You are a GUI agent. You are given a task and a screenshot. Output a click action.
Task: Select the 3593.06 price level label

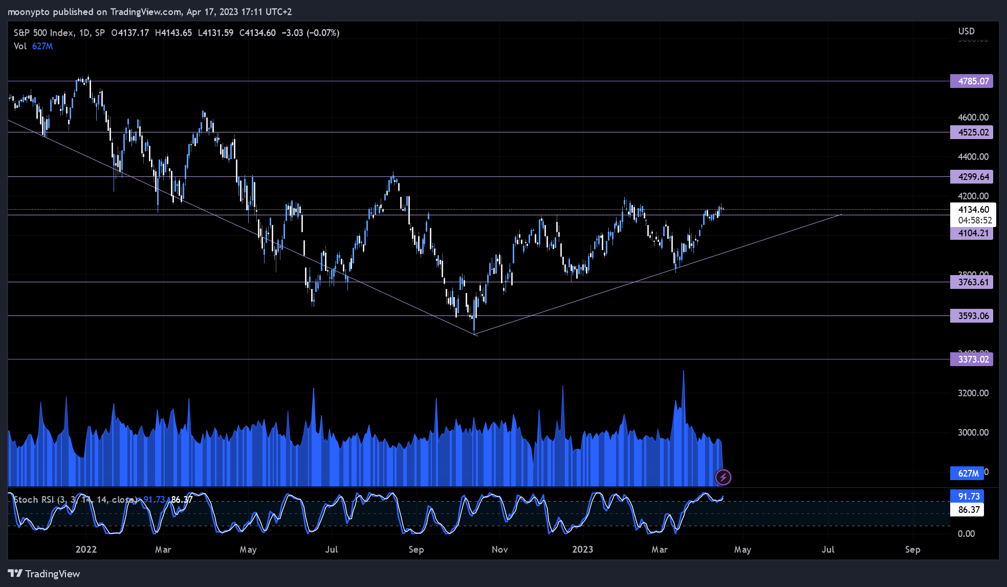tap(972, 315)
